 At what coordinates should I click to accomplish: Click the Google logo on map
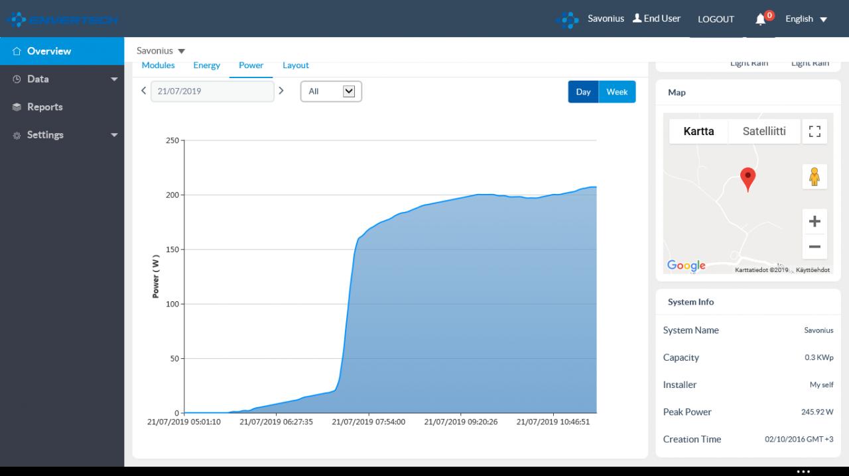coord(686,265)
